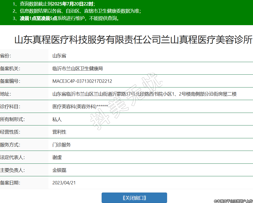
Task: Click the 临沂市兰山区卫生健康局 registry authority value
Action: (x=78, y=69)
